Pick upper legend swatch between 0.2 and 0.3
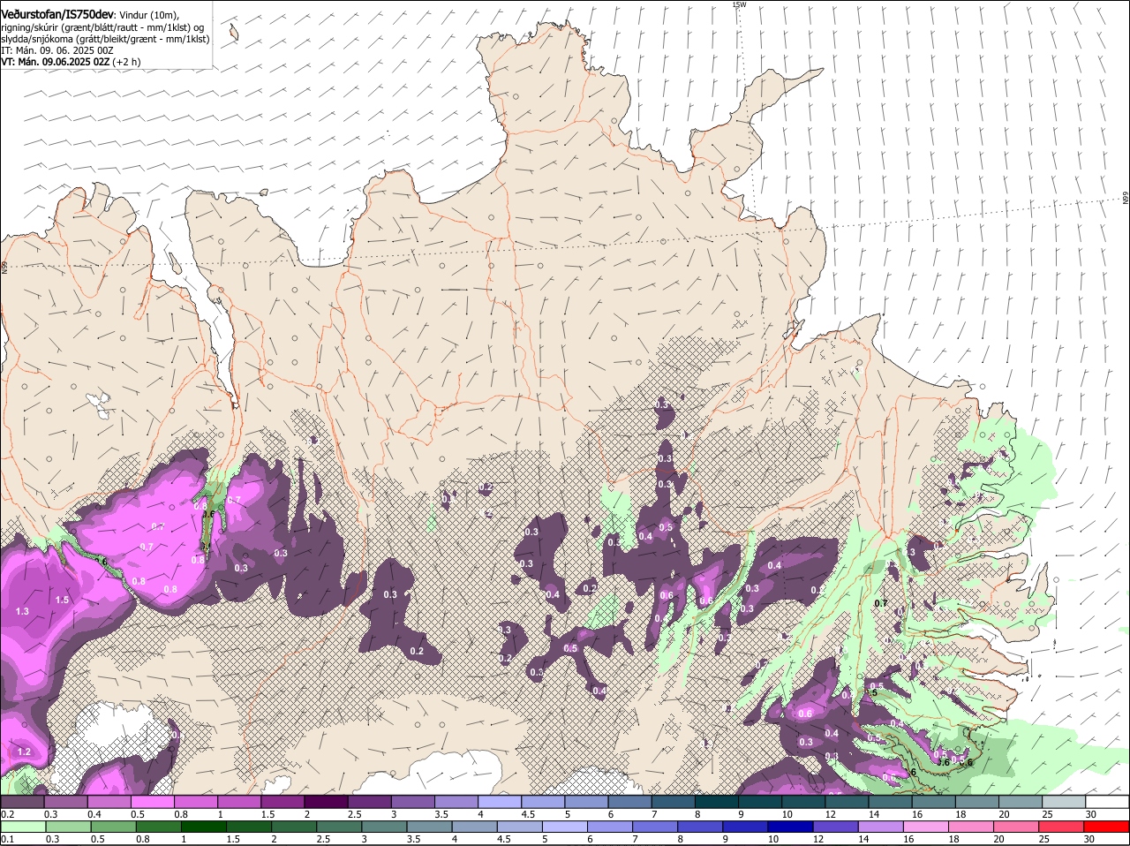 [23, 802]
